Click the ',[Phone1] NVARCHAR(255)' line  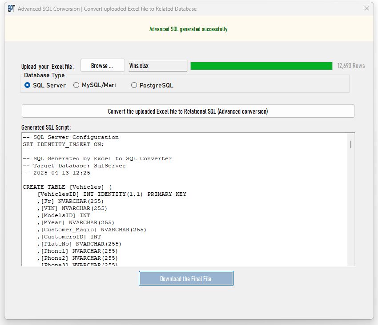[x=77, y=251]
